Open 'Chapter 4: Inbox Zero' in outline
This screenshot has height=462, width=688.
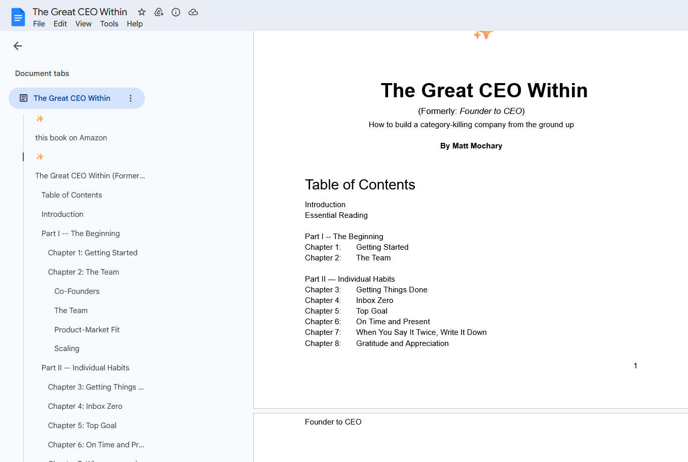[85, 406]
